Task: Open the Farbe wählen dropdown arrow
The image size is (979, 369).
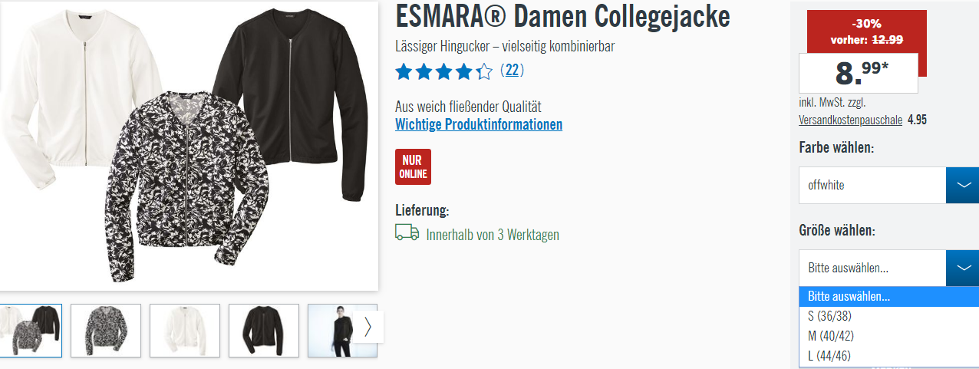Action: pyautogui.click(x=962, y=185)
